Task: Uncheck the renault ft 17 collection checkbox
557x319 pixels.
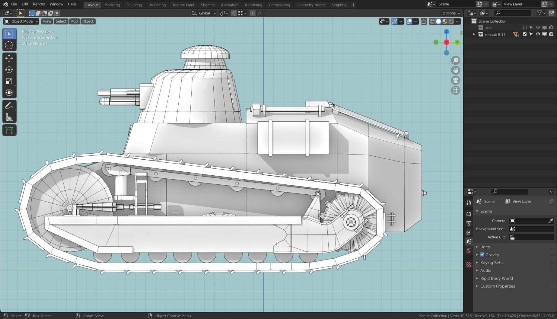Action: tap(525, 34)
